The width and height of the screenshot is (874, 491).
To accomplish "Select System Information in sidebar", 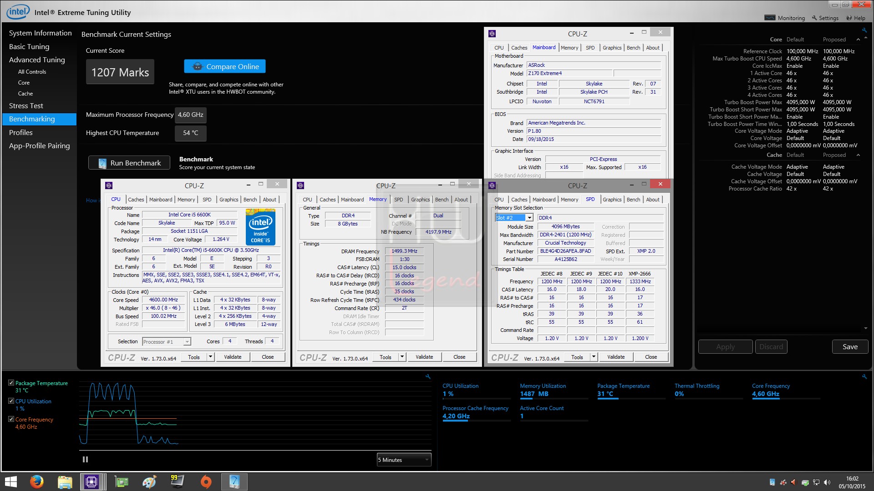I will (40, 33).
